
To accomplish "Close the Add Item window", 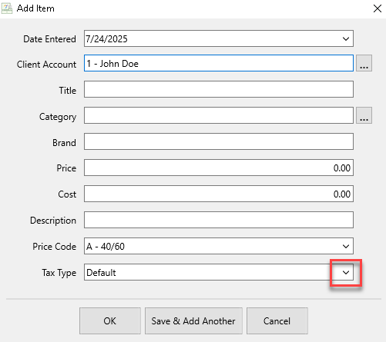I will [378, 8].
